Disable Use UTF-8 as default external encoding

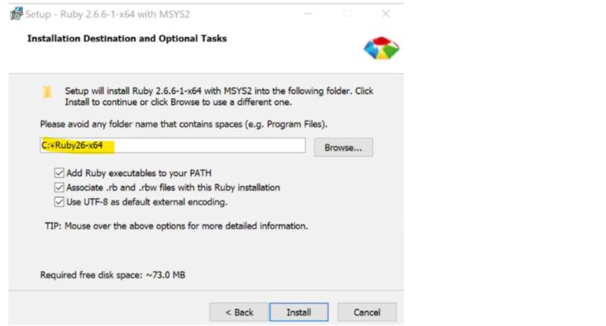(59, 201)
